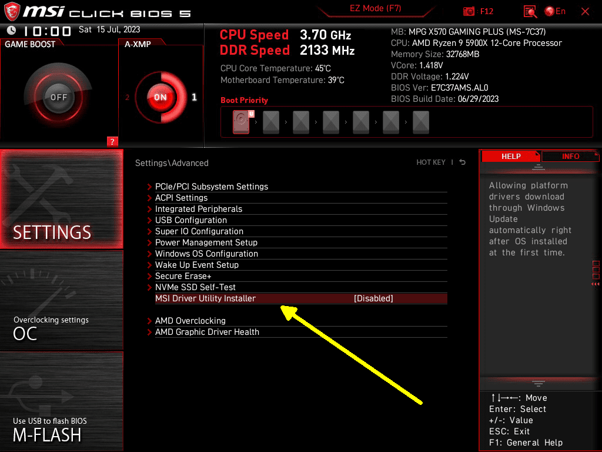Open M-FLASH to flash BIOS

(x=61, y=401)
